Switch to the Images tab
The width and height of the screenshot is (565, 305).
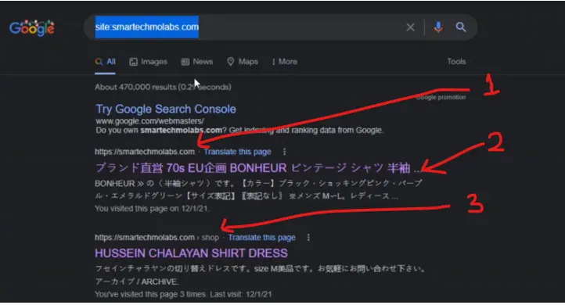point(149,62)
